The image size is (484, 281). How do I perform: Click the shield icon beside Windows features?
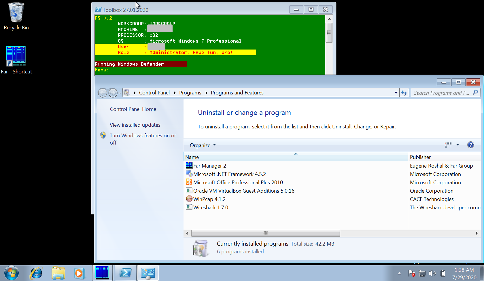coord(103,135)
